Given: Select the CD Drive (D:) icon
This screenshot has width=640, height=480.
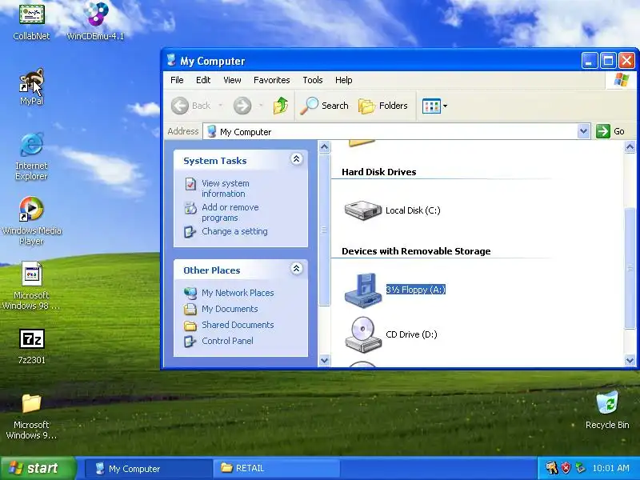Looking at the screenshot, I should point(363,334).
